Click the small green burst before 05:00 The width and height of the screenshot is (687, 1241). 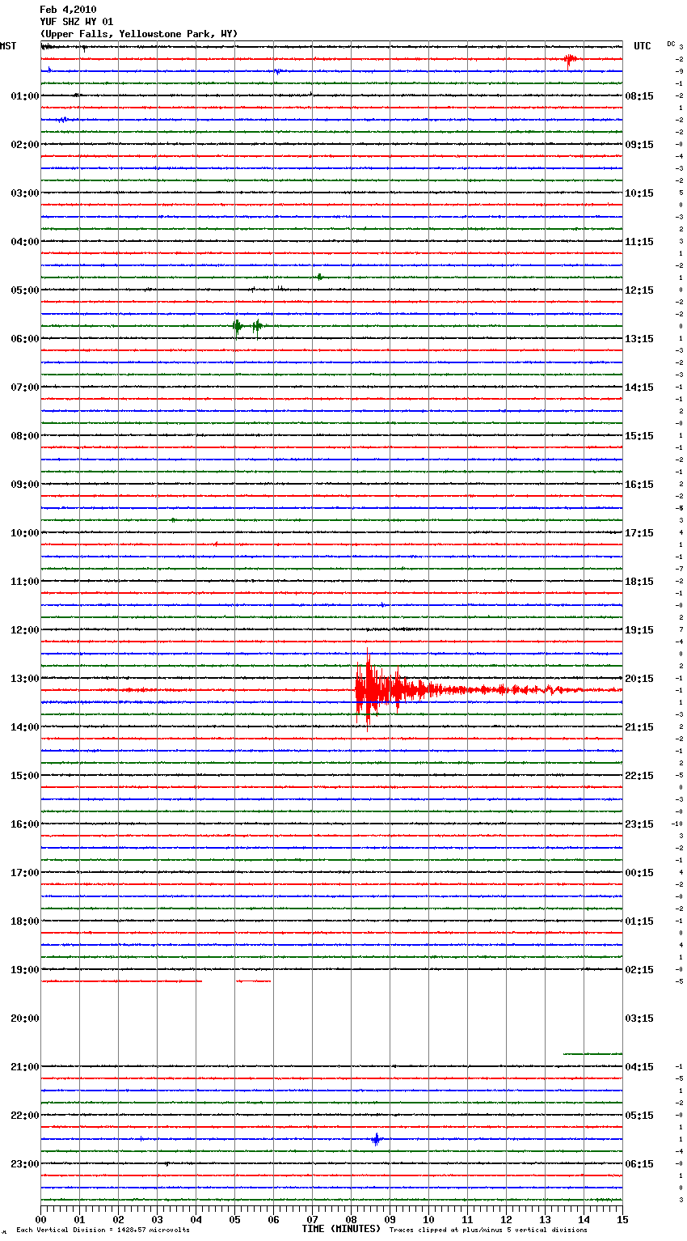[x=320, y=277]
